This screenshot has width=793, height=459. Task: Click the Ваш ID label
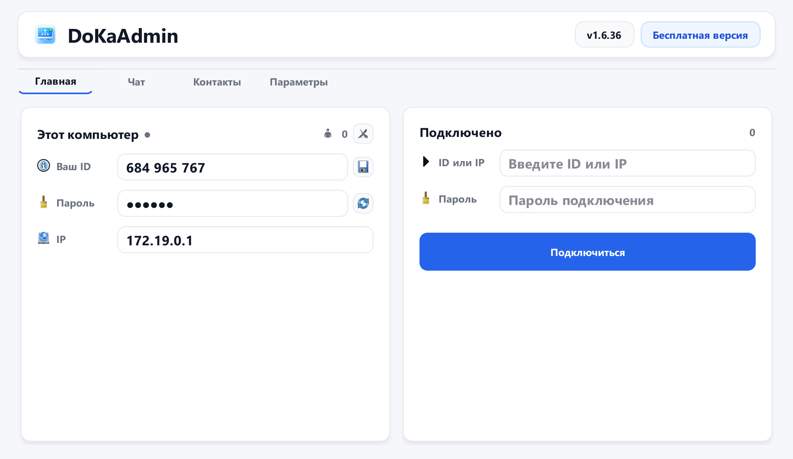point(73,167)
